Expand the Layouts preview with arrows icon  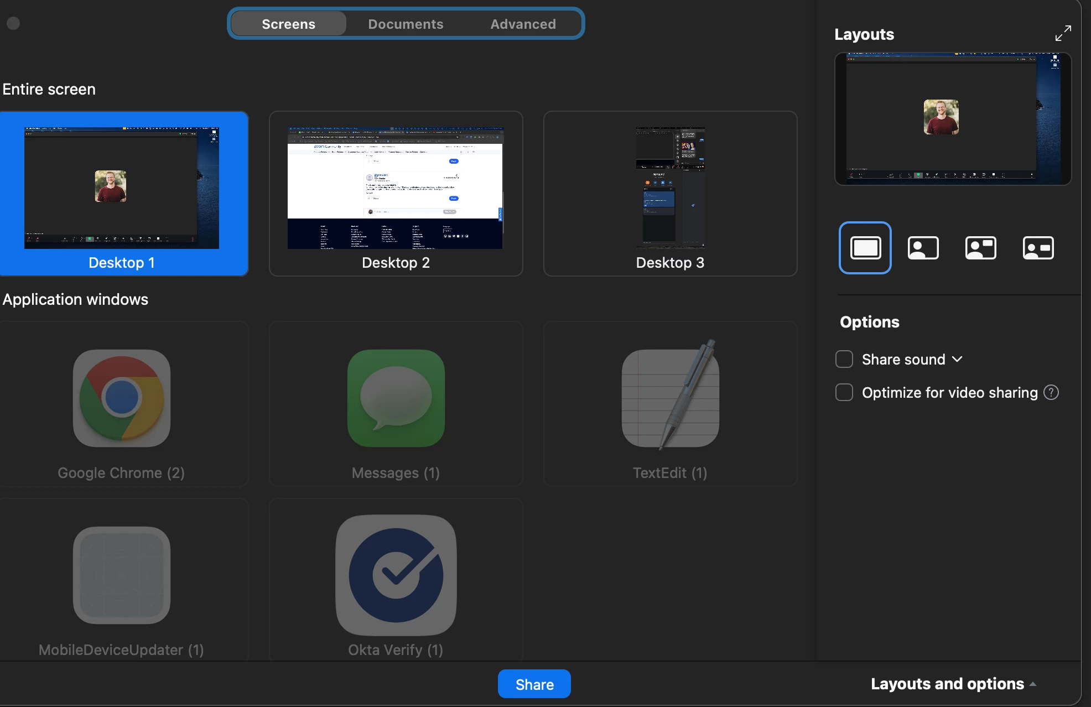[1063, 33]
